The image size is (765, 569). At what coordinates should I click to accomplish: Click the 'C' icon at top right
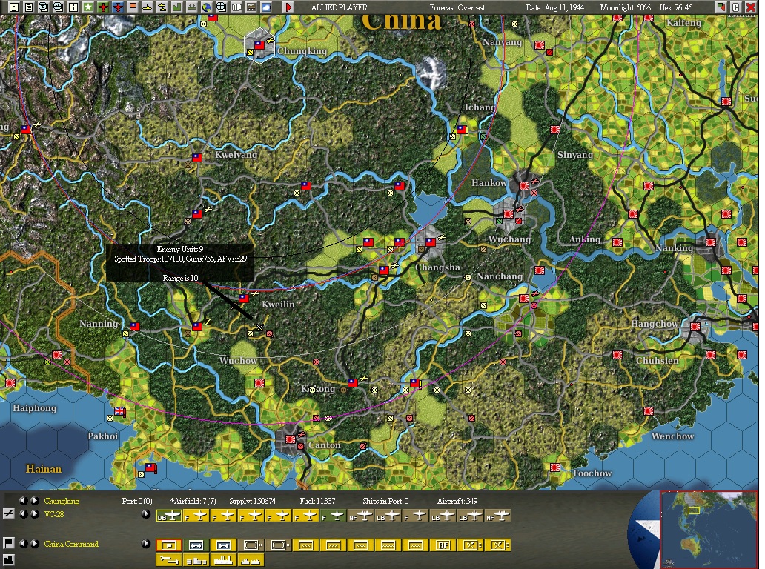click(x=736, y=7)
